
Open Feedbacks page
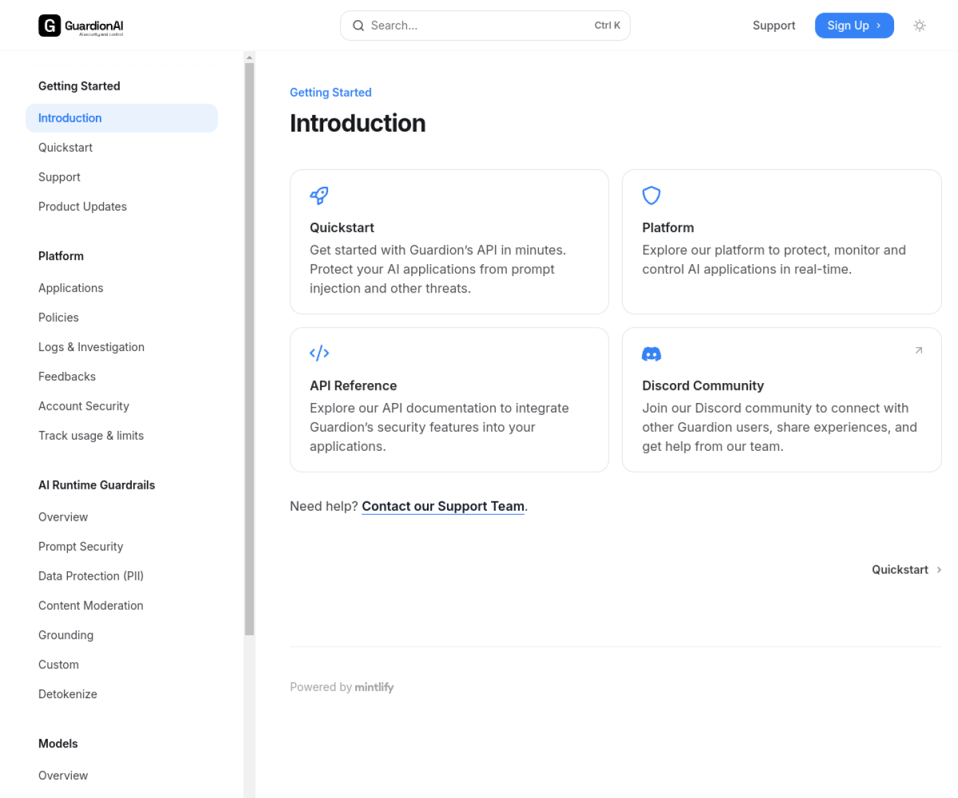pos(122,376)
